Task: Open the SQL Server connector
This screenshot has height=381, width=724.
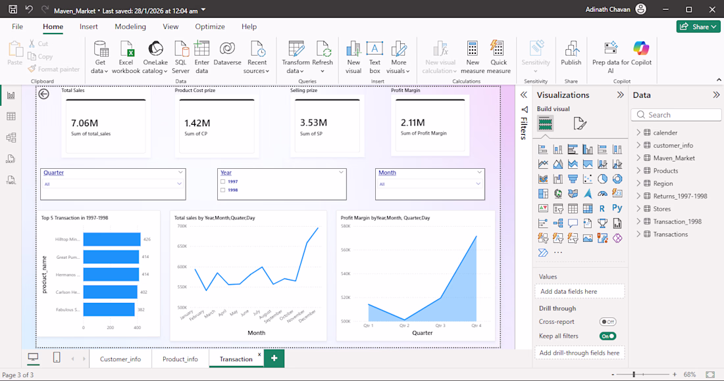Action: point(180,57)
